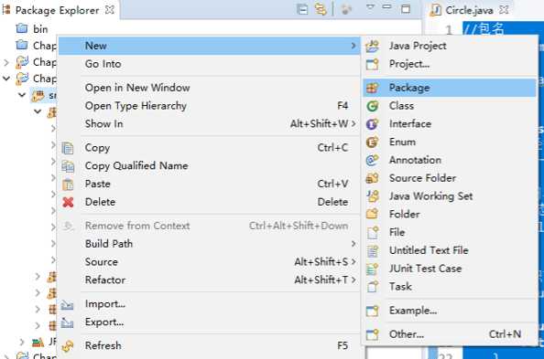
Task: Expand the collapsed Chap project above it
Action: 6,62
